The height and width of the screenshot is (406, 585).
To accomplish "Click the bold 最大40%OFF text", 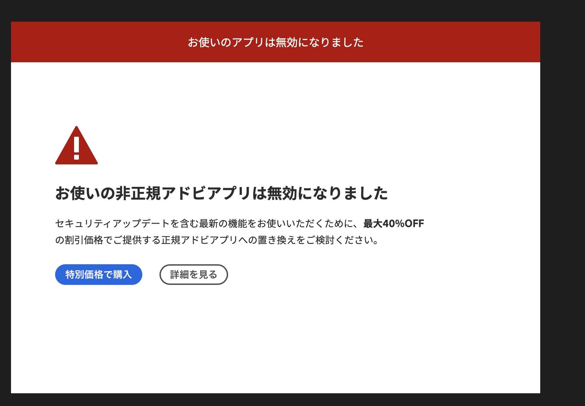I will (x=393, y=224).
